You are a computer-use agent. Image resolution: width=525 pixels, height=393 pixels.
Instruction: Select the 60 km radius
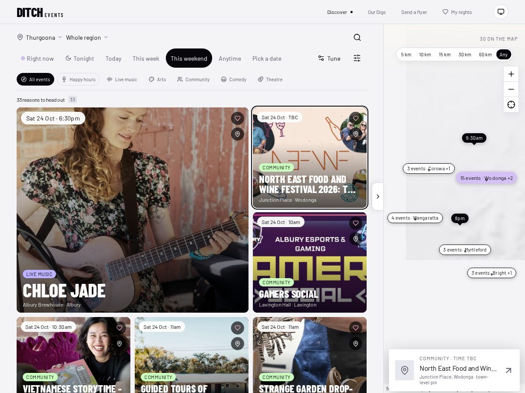coord(485,55)
